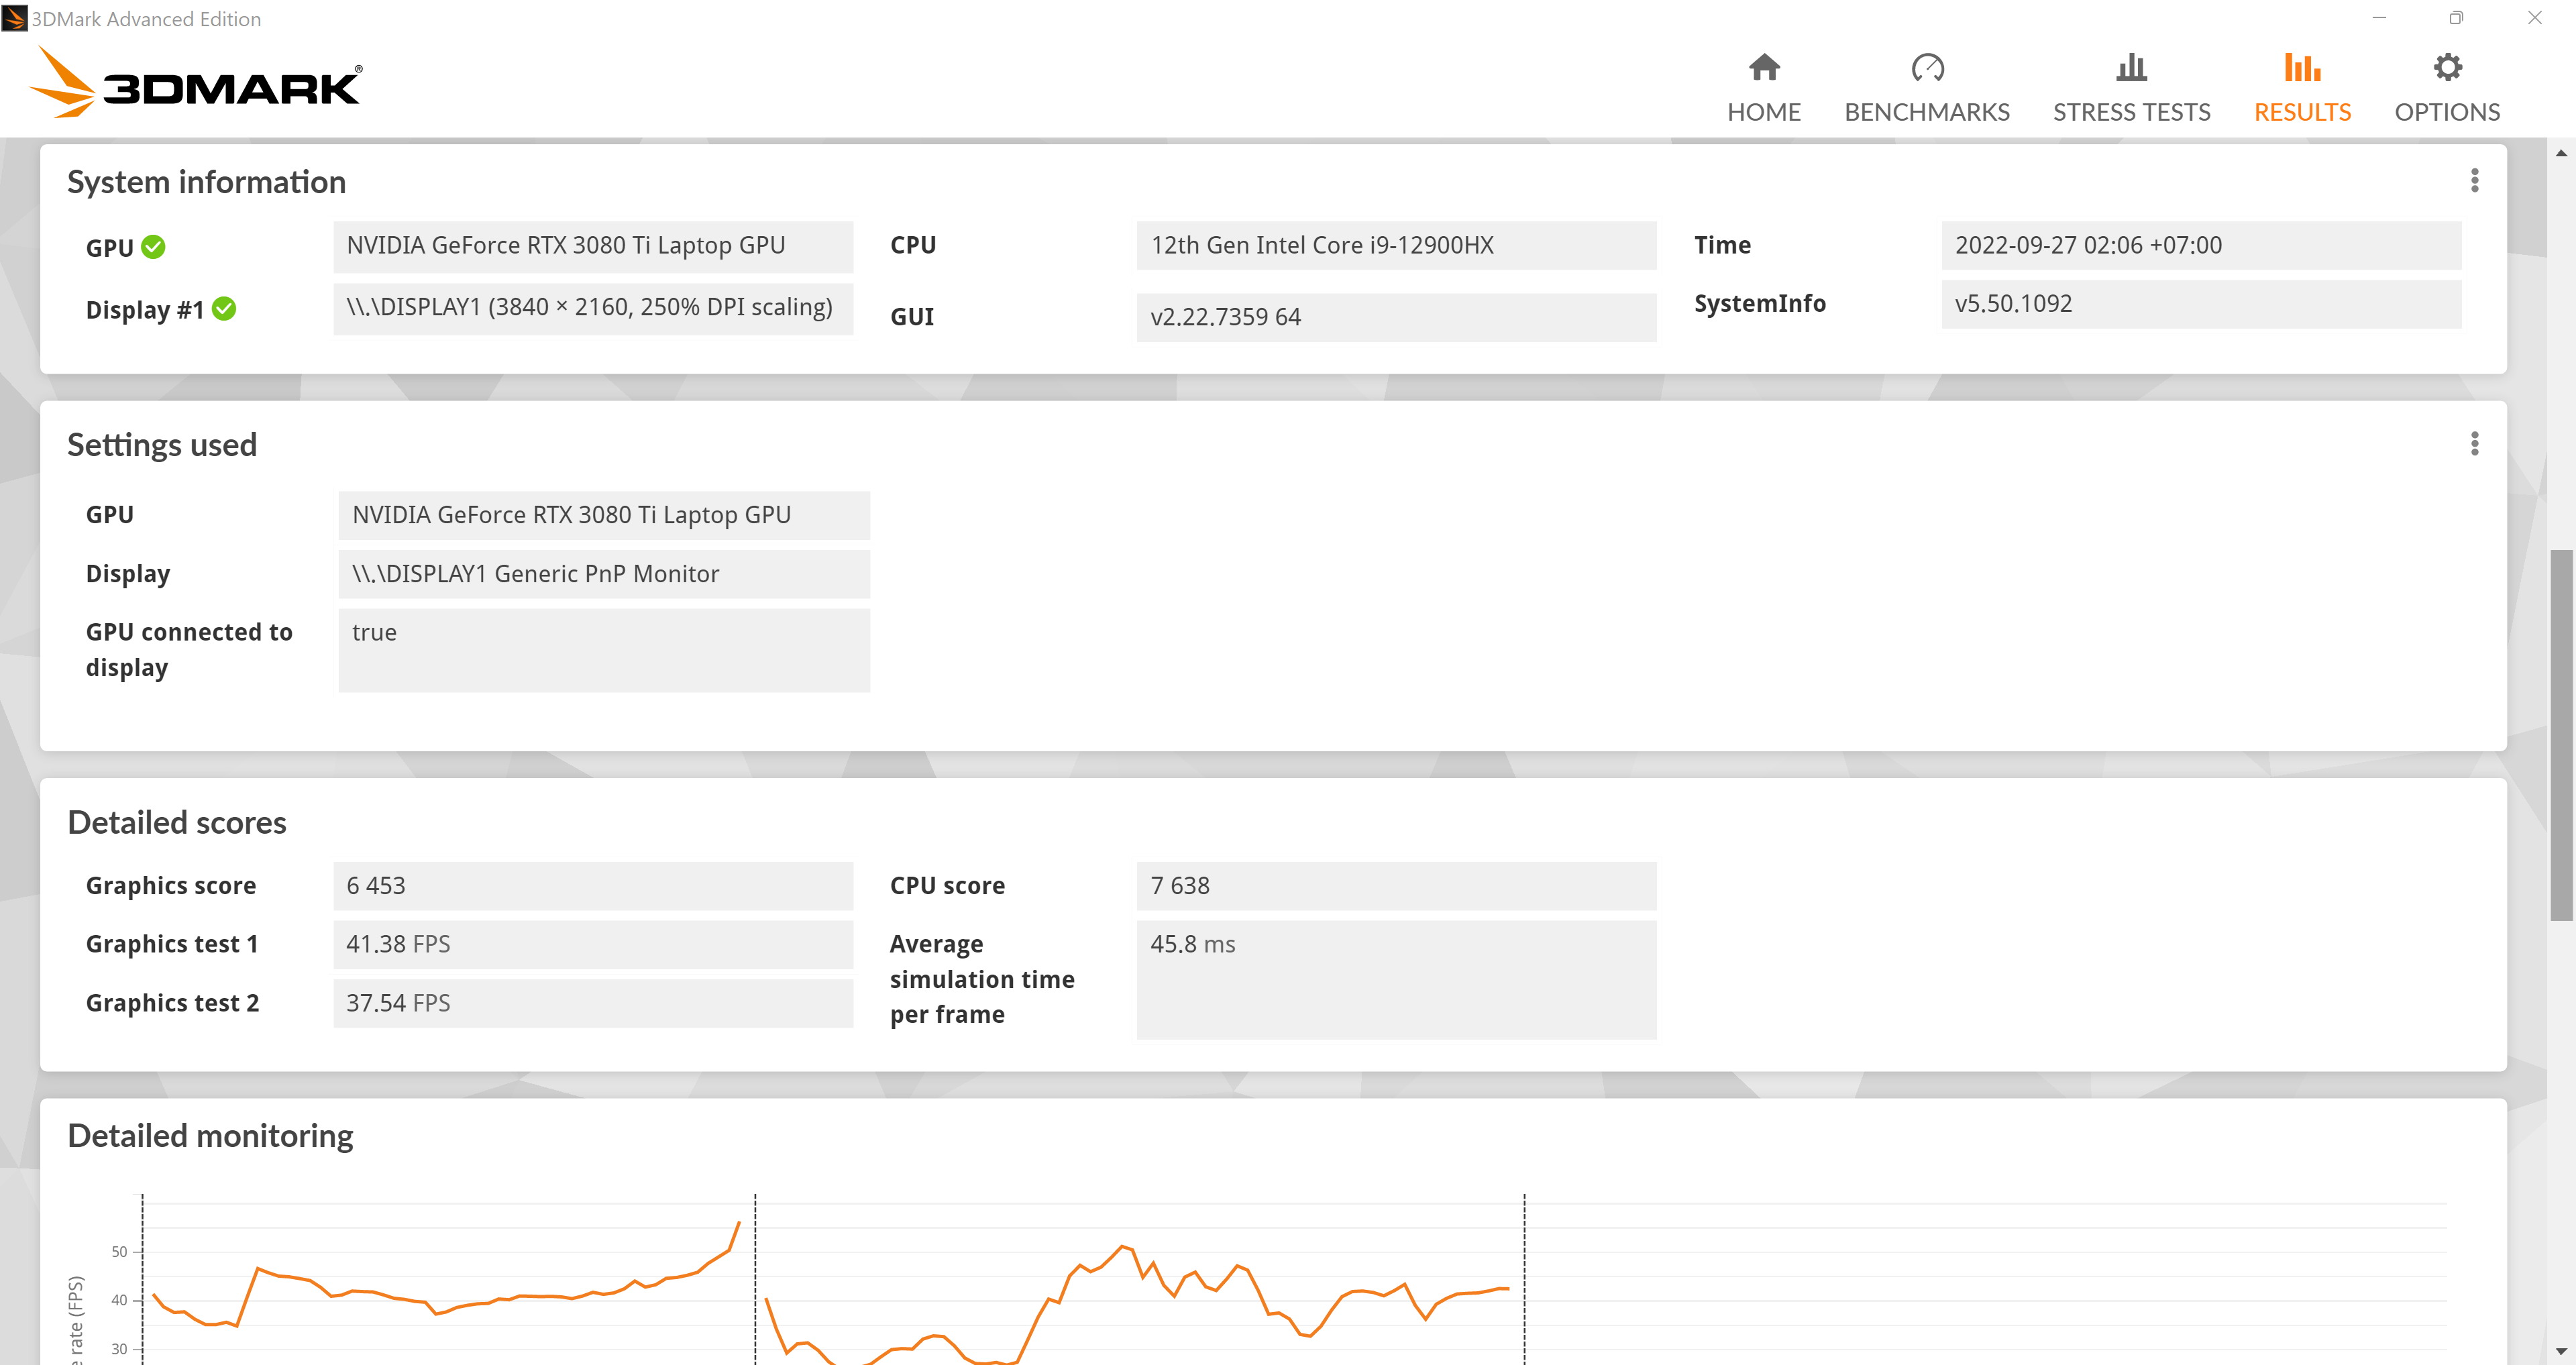Select the System information GPU name field
Viewport: 2576px width, 1365px height.
(593, 246)
